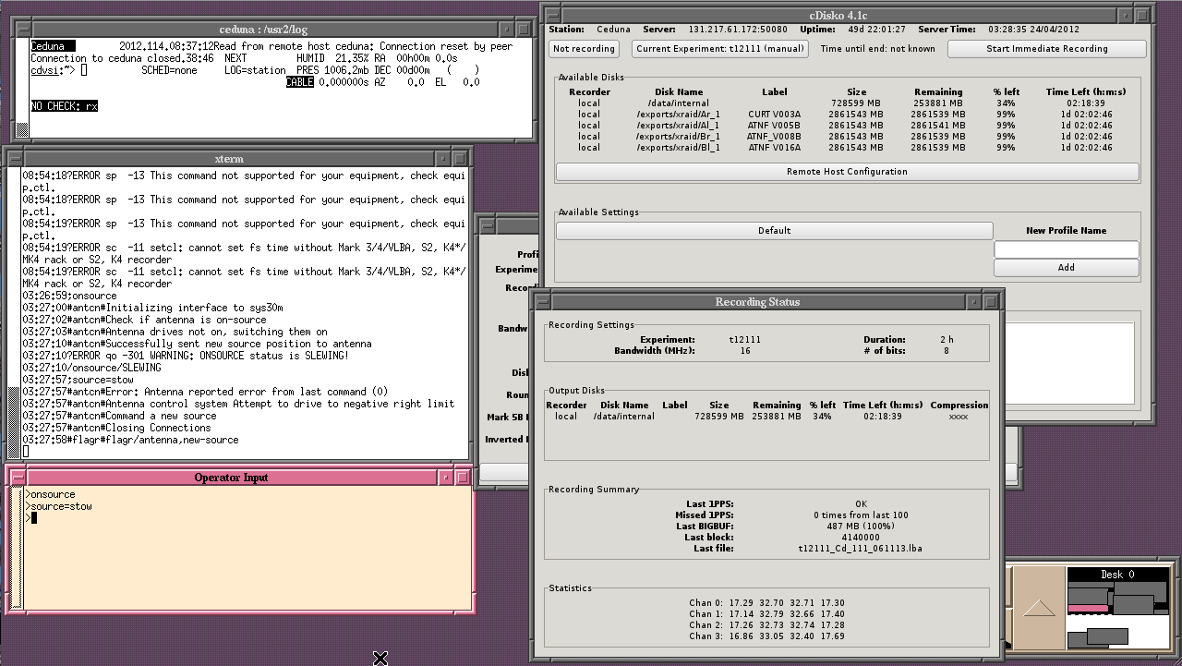Maximize the Operator Input window

click(x=464, y=478)
